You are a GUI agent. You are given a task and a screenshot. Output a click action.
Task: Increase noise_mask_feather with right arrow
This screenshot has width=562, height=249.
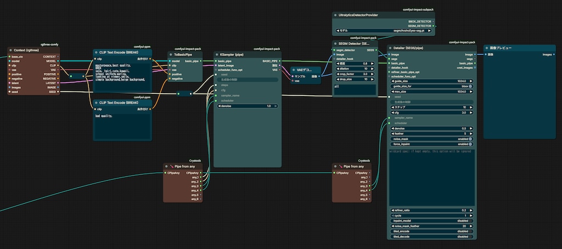click(470, 226)
